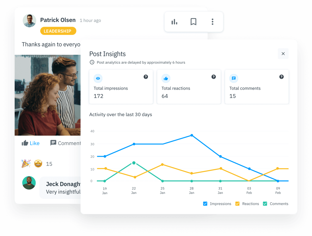Viewport: 312px width, 236px height.
Task: Like the post by Patrick Olsen
Action: coord(31,143)
